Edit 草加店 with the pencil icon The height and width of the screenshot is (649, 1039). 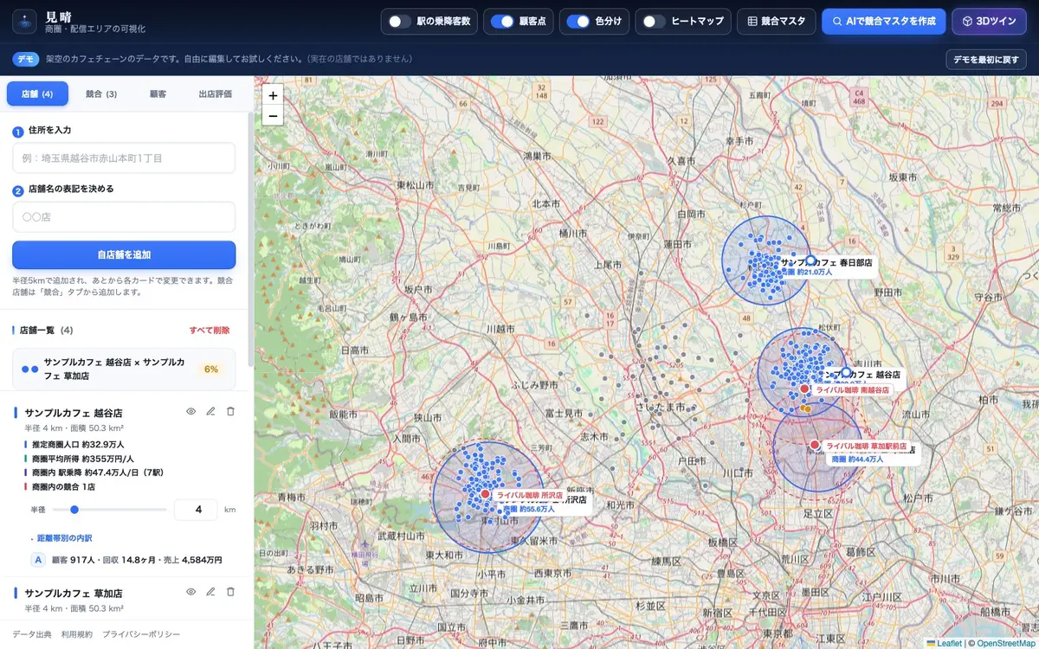210,592
